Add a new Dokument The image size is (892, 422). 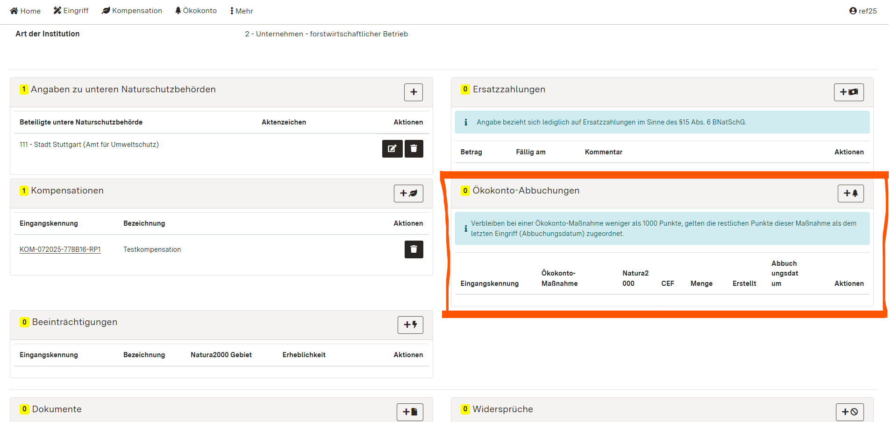tap(409, 412)
